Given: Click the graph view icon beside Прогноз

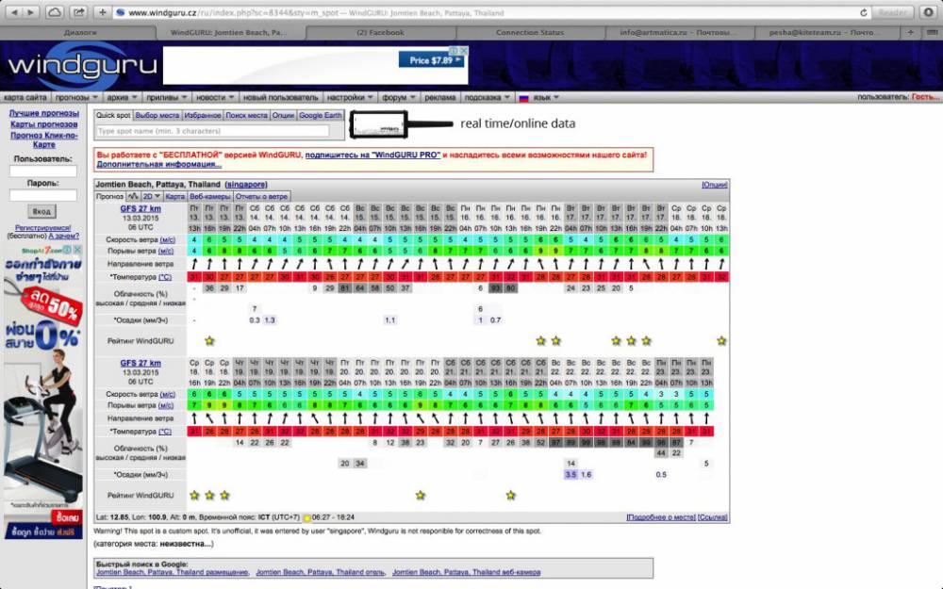Looking at the screenshot, I should 133,196.
